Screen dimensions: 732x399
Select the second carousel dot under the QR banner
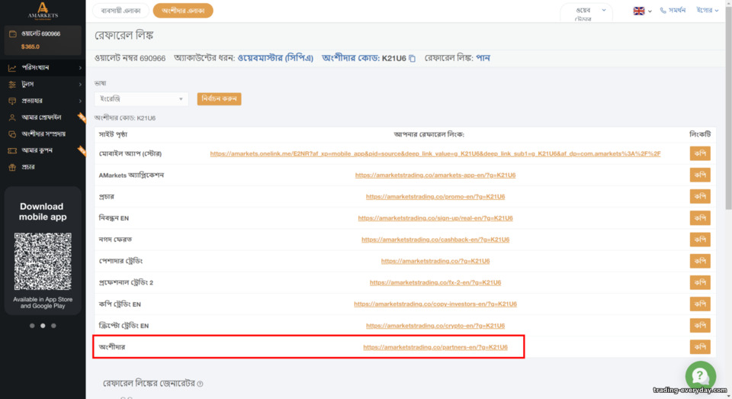point(43,326)
